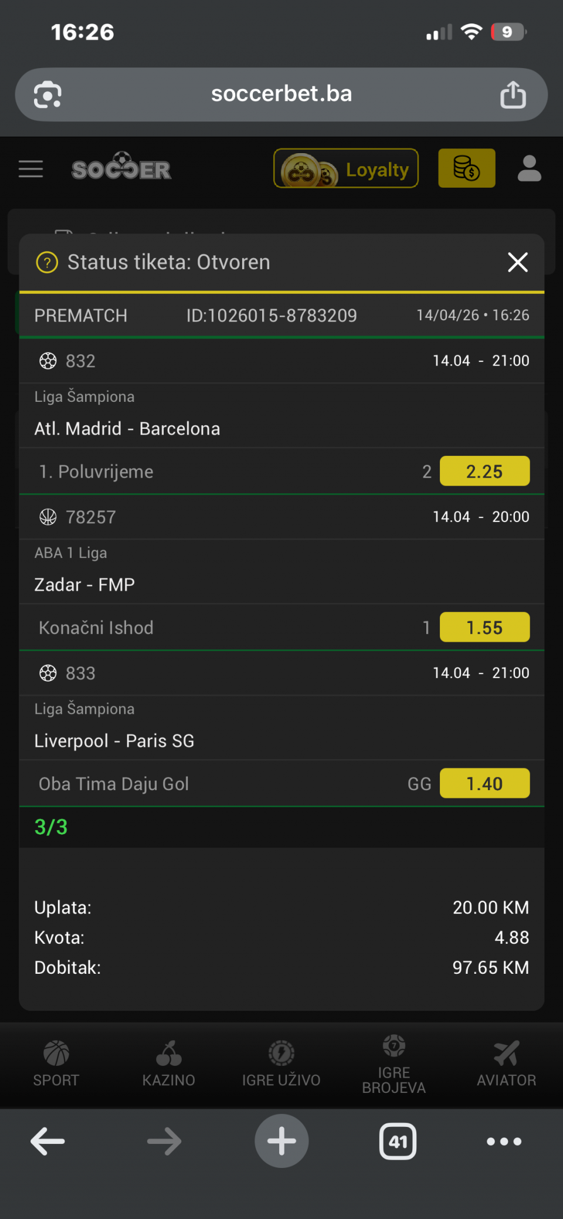This screenshot has width=563, height=1219.
Task: Select the 1.55 odds for Zadar - FMP
Action: point(484,628)
